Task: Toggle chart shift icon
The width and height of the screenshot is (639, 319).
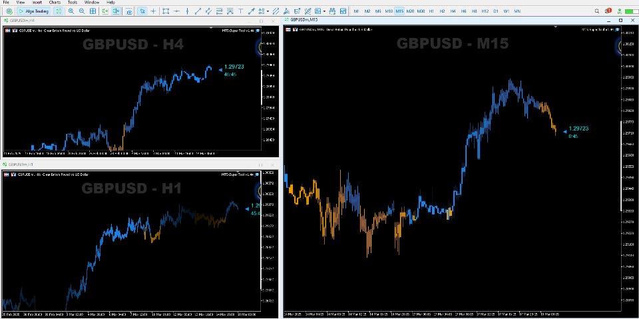Action: point(116,11)
